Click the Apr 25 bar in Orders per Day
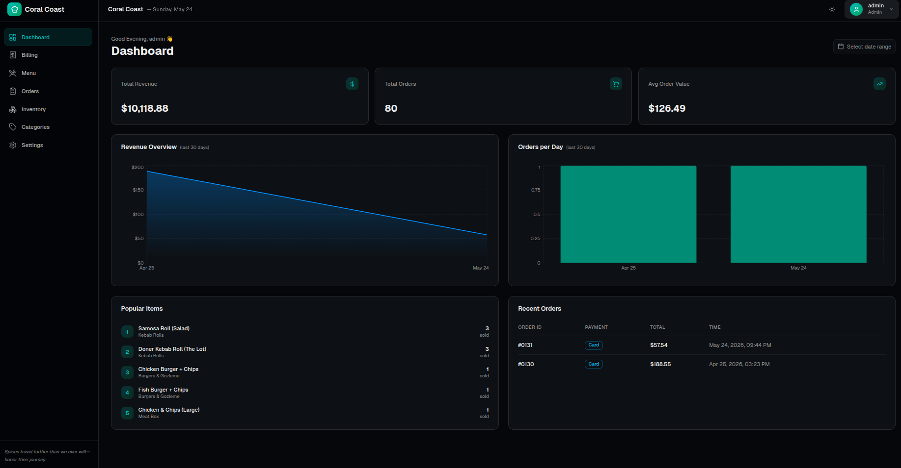 tap(628, 214)
